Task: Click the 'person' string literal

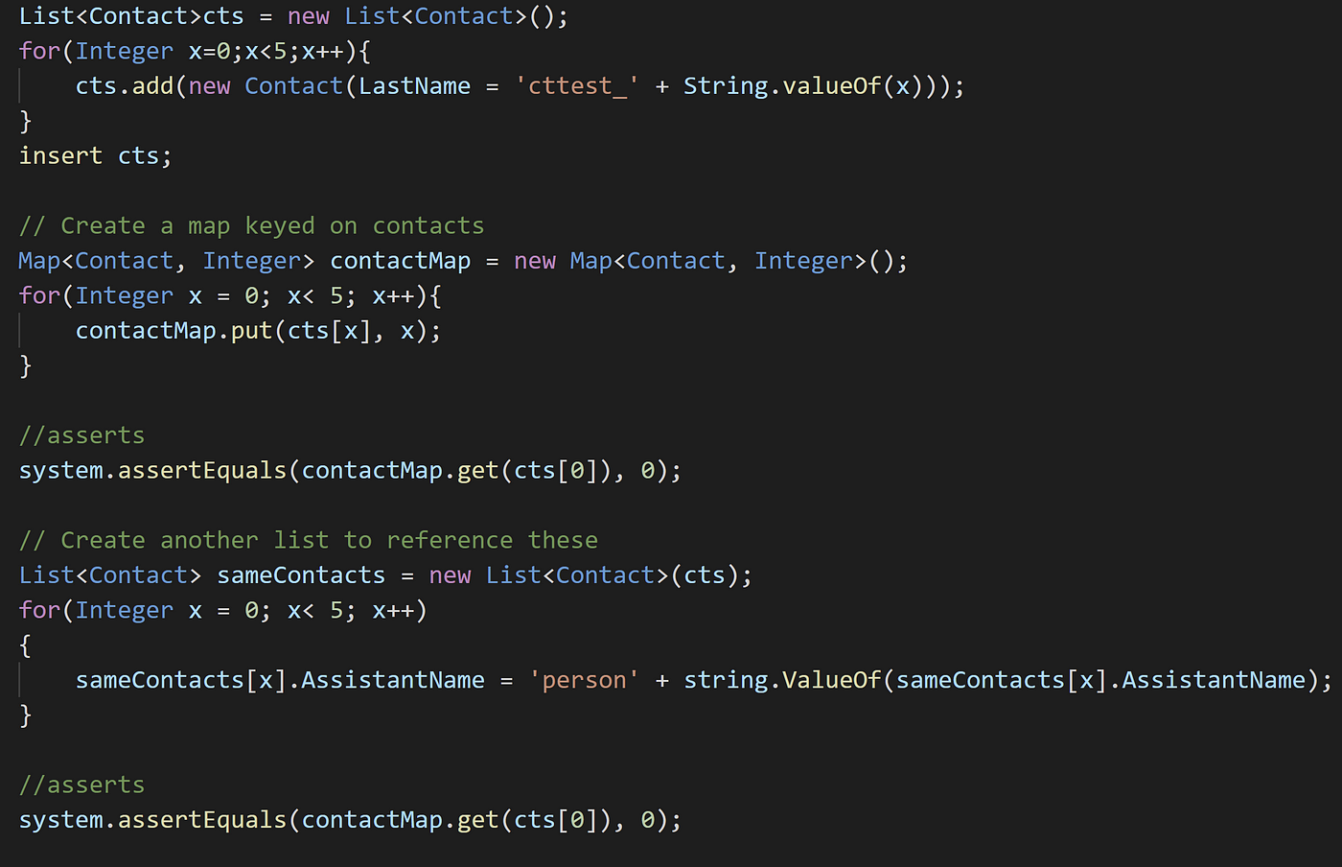Action: click(x=584, y=680)
